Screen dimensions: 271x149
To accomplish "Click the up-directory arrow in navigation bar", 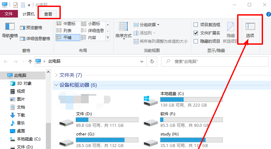I will tap(30, 61).
